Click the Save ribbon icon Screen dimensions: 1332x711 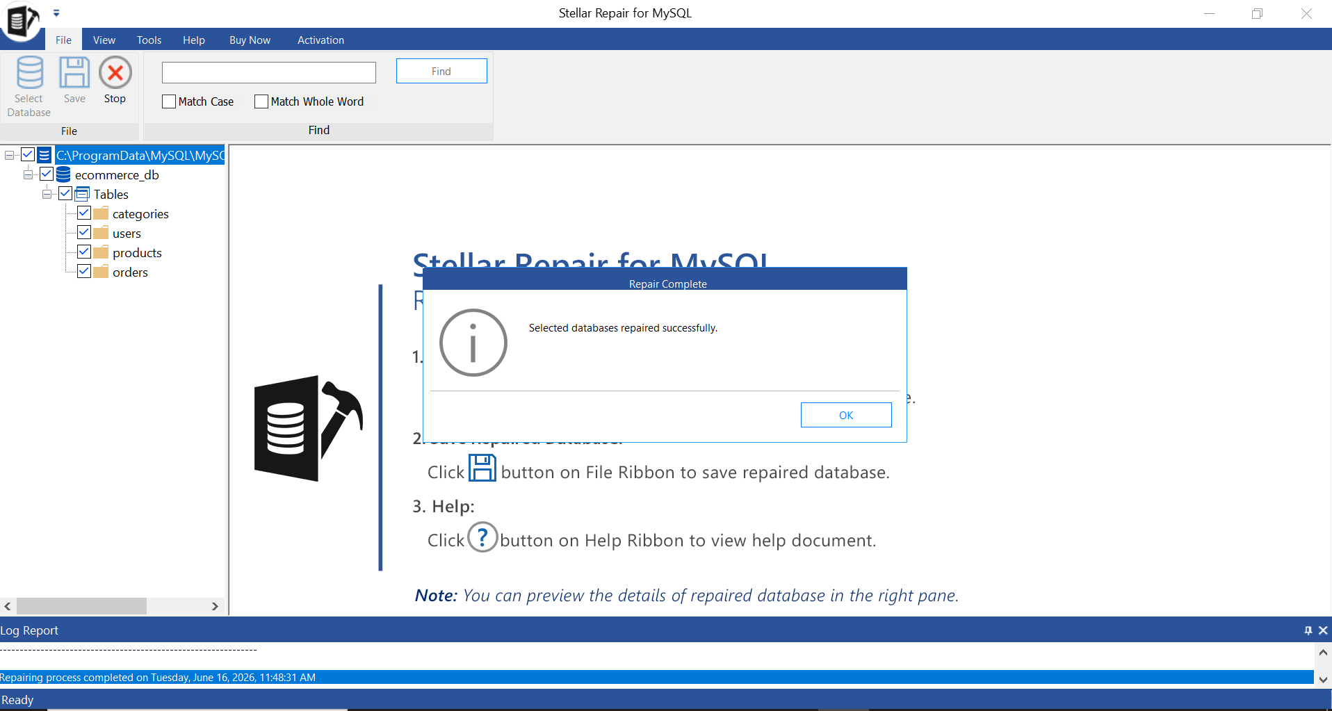tap(74, 73)
